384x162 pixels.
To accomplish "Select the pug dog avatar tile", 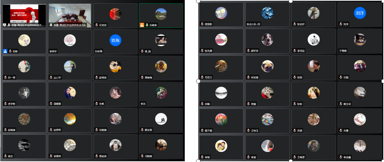I will [x=267, y=66].
